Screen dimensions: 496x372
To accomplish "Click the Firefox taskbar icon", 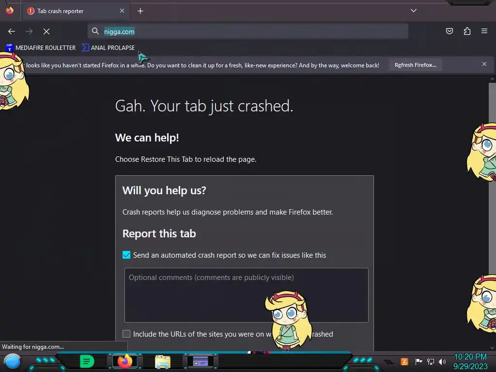I will click(x=125, y=361).
